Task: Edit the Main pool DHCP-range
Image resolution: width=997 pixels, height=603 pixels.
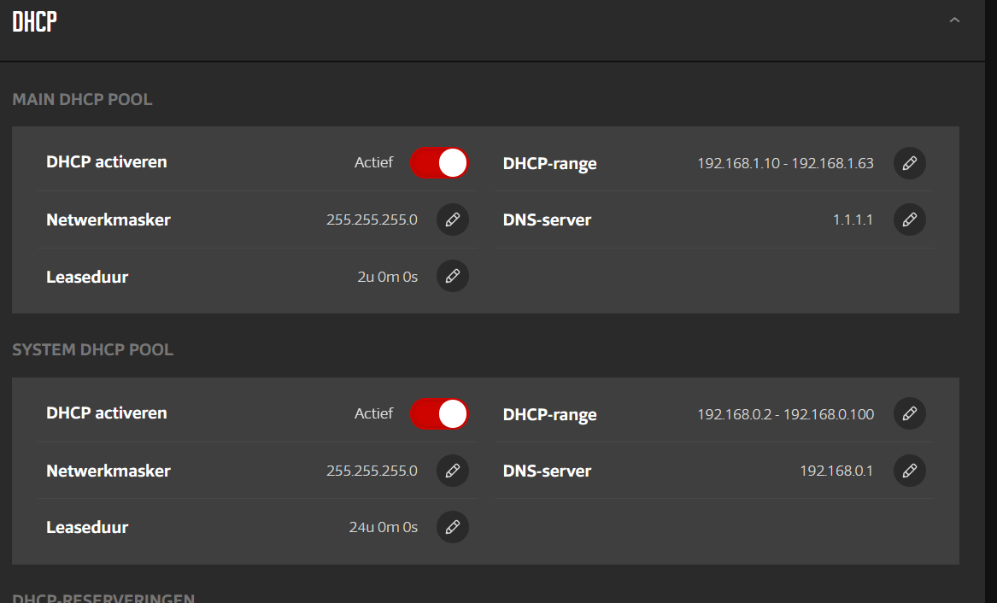Action: 909,163
